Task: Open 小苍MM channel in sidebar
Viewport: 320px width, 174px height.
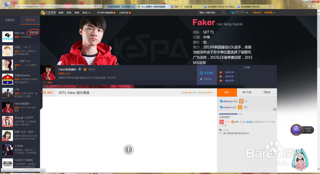Action: point(20,149)
